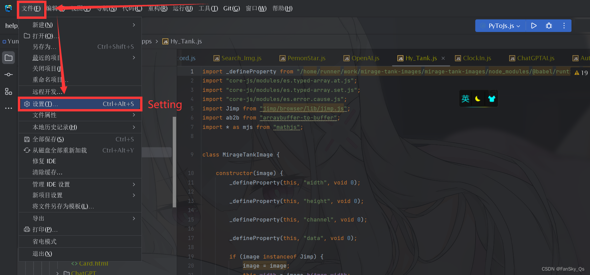590x275 pixels.
Task: Click the printer icon beside 打印(P)
Action: point(27,230)
